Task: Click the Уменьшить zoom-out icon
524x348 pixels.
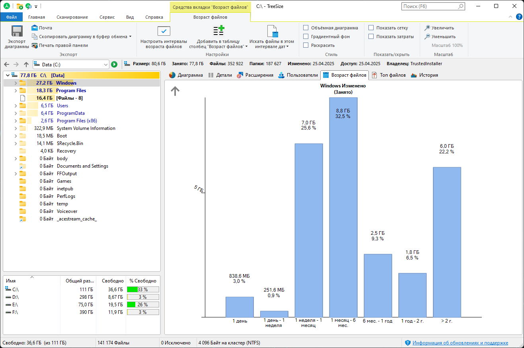Action: click(427, 37)
